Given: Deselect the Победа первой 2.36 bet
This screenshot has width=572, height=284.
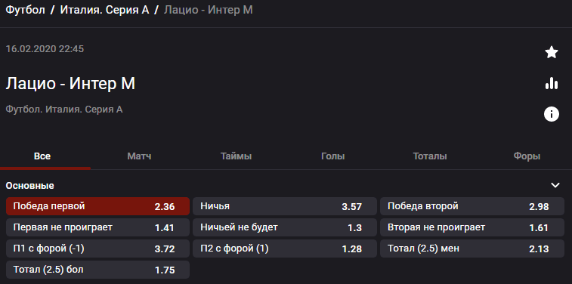Looking at the screenshot, I should point(97,206).
